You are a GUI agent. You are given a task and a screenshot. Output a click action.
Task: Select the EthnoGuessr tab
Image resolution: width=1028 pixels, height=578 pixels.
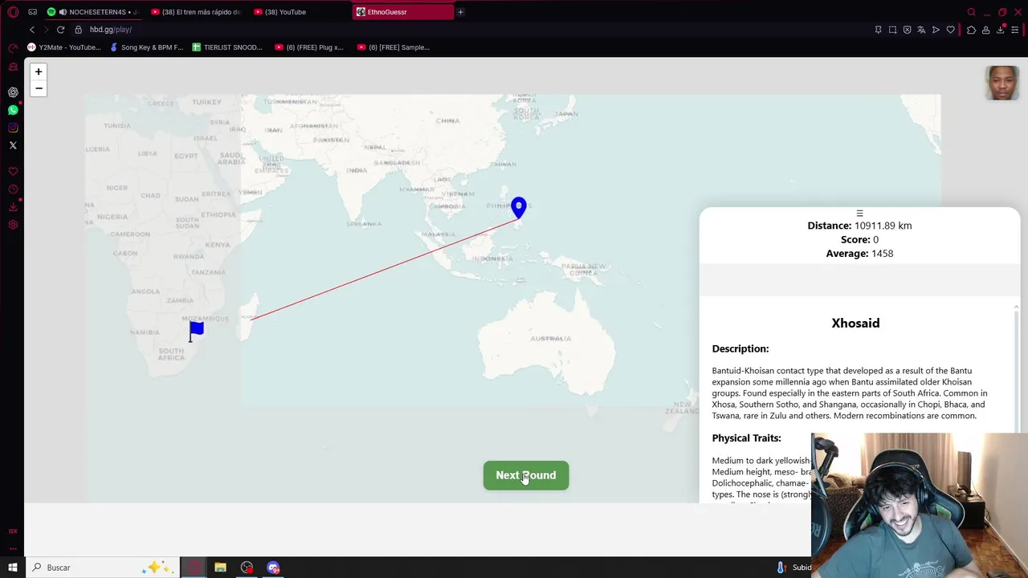[x=402, y=12]
